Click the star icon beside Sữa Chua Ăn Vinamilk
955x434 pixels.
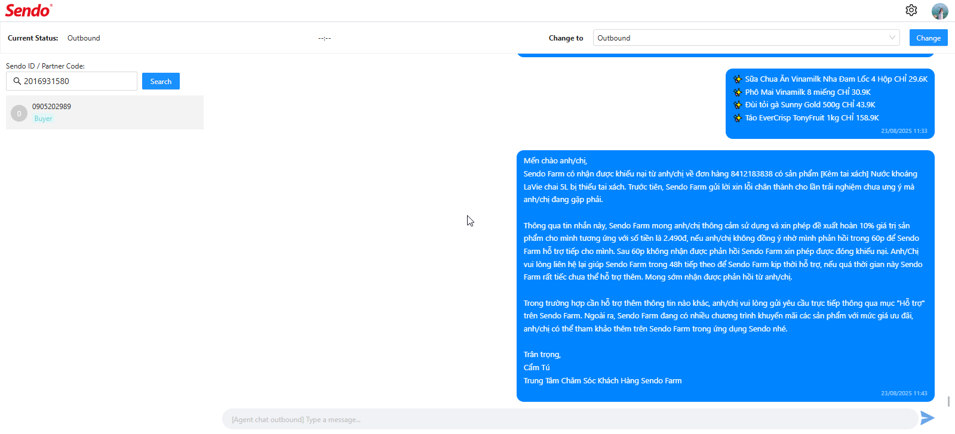point(738,79)
